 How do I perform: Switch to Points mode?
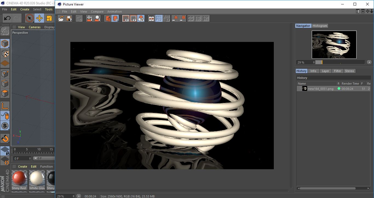[x=5, y=73]
